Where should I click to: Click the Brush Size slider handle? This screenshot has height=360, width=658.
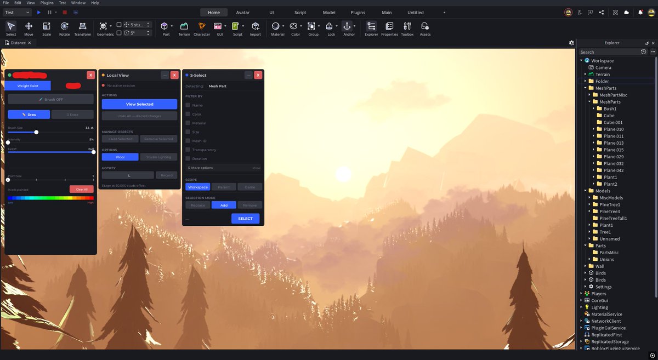36,132
